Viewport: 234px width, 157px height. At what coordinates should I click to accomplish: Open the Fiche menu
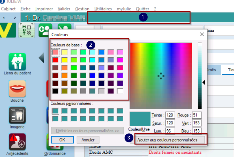tap(26, 9)
